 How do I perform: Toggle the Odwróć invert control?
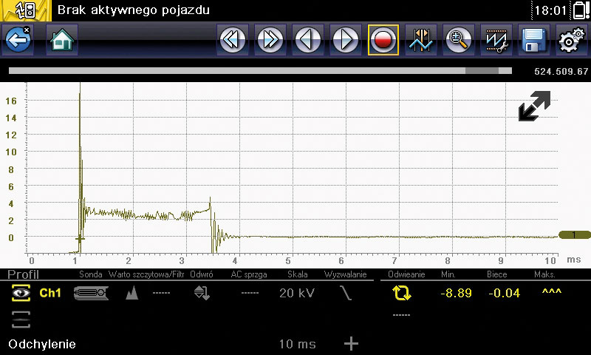(202, 294)
